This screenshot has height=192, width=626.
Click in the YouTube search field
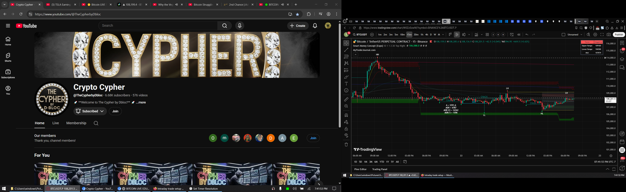[158, 25]
